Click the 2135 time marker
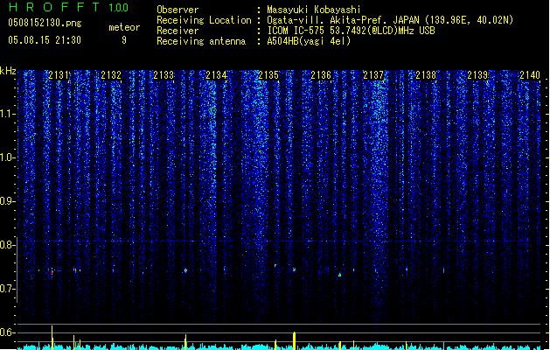 click(268, 74)
